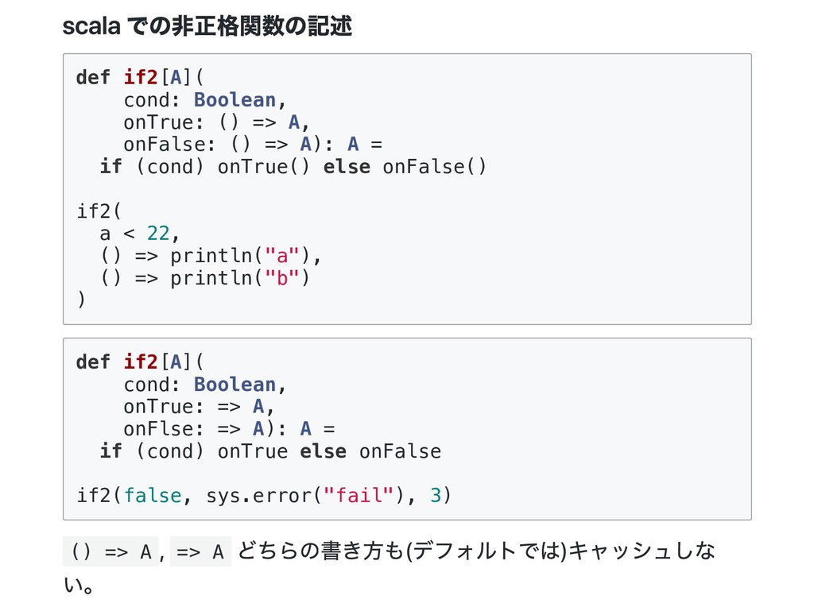
Task: Click the "if (cond) onTrue else onFalse" line
Action: pyautogui.click(x=269, y=451)
